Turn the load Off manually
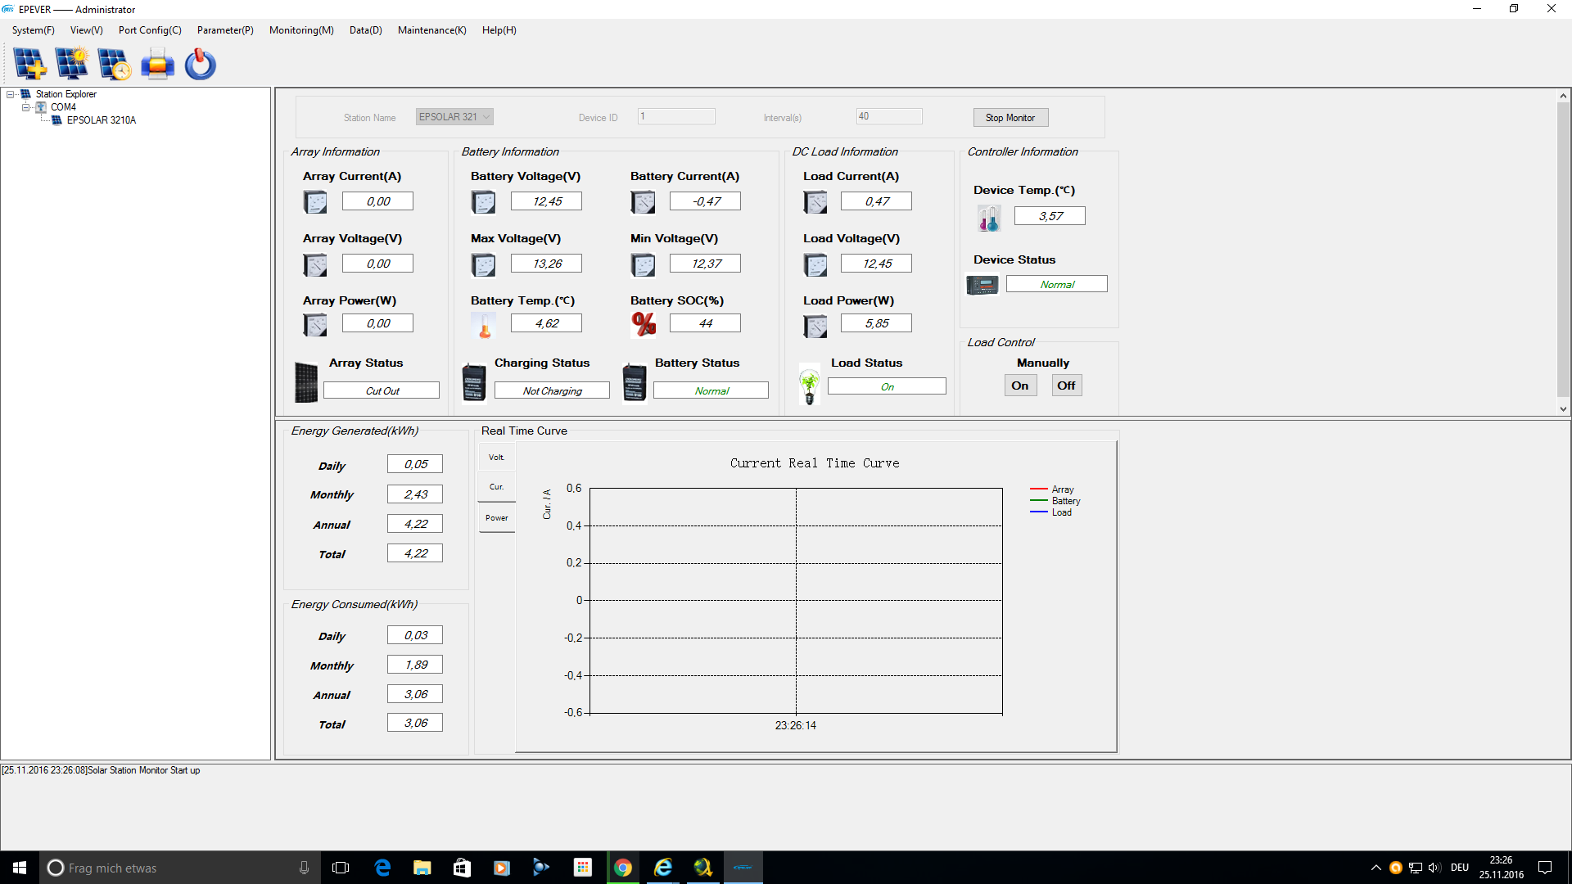The image size is (1572, 884). 1066,386
